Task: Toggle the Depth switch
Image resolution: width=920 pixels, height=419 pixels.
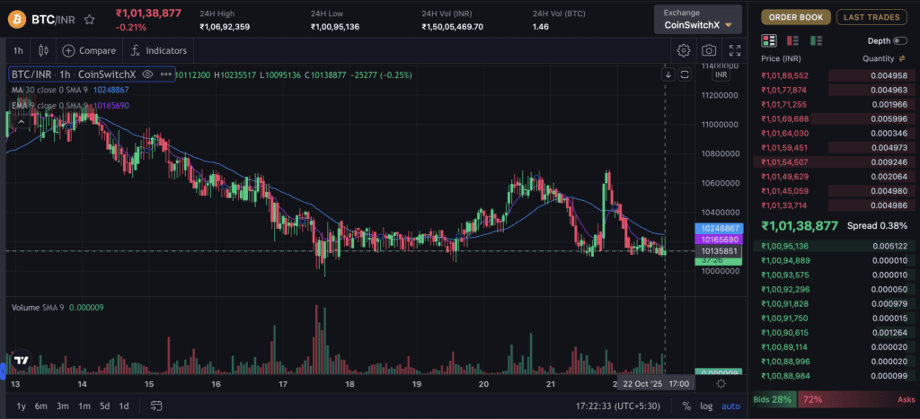Action: [899, 40]
